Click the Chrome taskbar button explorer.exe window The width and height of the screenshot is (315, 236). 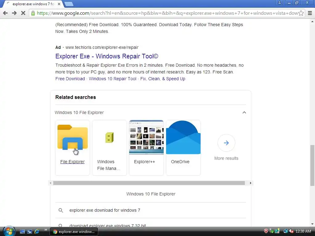pyautogui.click(x=74, y=232)
